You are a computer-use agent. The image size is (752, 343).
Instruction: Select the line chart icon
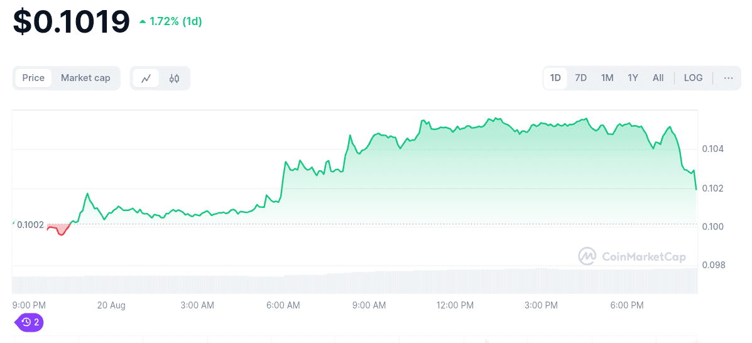[x=146, y=79]
